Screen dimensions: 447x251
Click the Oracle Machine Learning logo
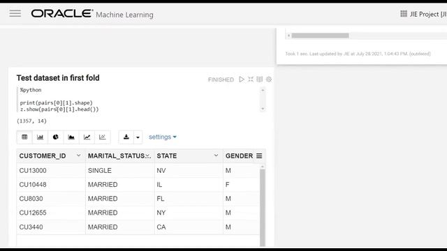click(92, 14)
